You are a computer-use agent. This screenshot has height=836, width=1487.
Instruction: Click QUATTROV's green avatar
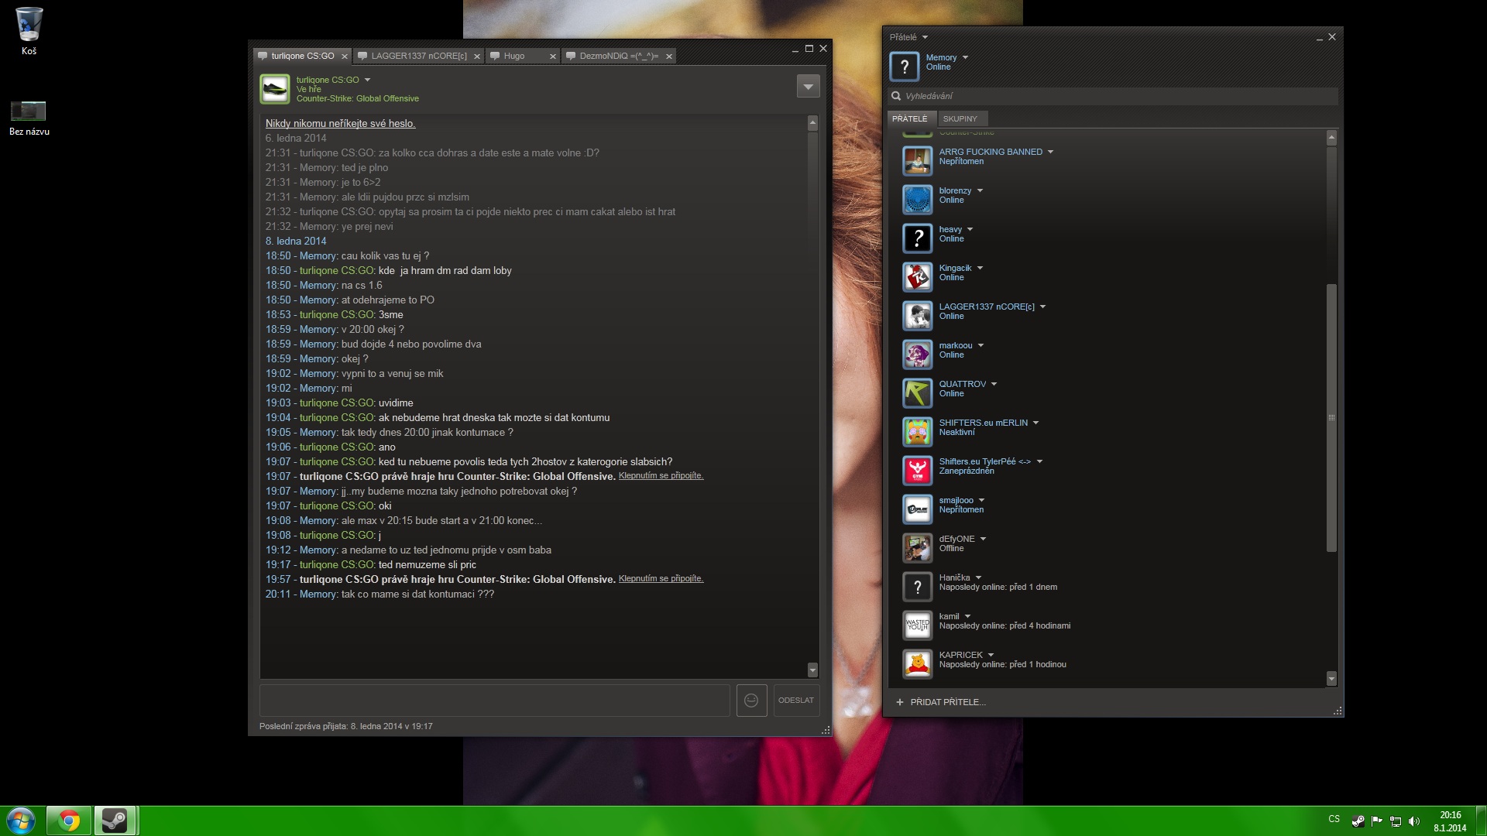pos(918,393)
